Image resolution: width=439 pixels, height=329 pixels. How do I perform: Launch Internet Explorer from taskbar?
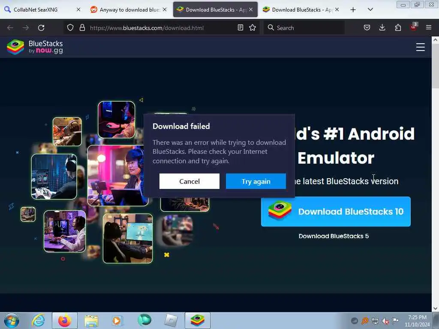pos(38,320)
